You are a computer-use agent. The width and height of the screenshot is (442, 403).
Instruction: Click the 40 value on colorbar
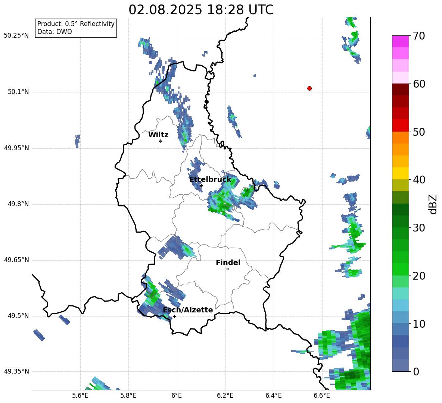pos(418,180)
